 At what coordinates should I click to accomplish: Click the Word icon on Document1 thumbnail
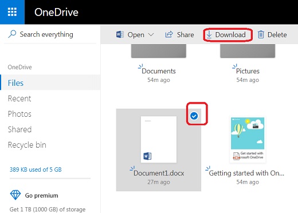coord(147,156)
